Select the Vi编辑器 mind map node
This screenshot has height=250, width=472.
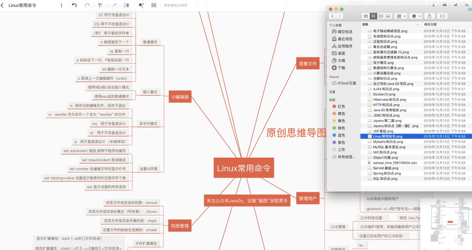(x=180, y=97)
